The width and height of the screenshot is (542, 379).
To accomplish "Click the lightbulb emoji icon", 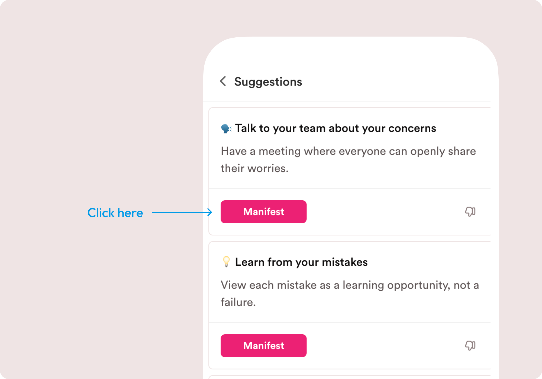I will [x=226, y=262].
